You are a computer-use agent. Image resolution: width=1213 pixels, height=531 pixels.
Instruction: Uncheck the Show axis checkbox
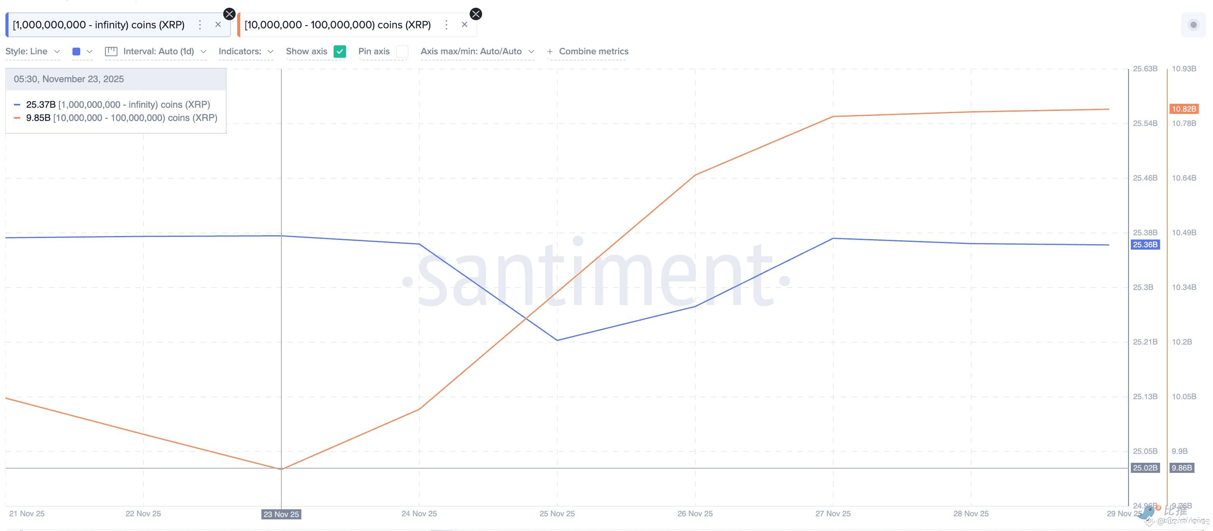tap(339, 51)
